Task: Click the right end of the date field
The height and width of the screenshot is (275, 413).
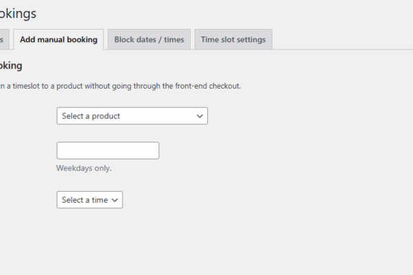Action: [155, 151]
